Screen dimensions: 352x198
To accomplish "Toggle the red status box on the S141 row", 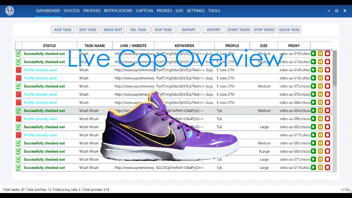I will coord(18,70).
